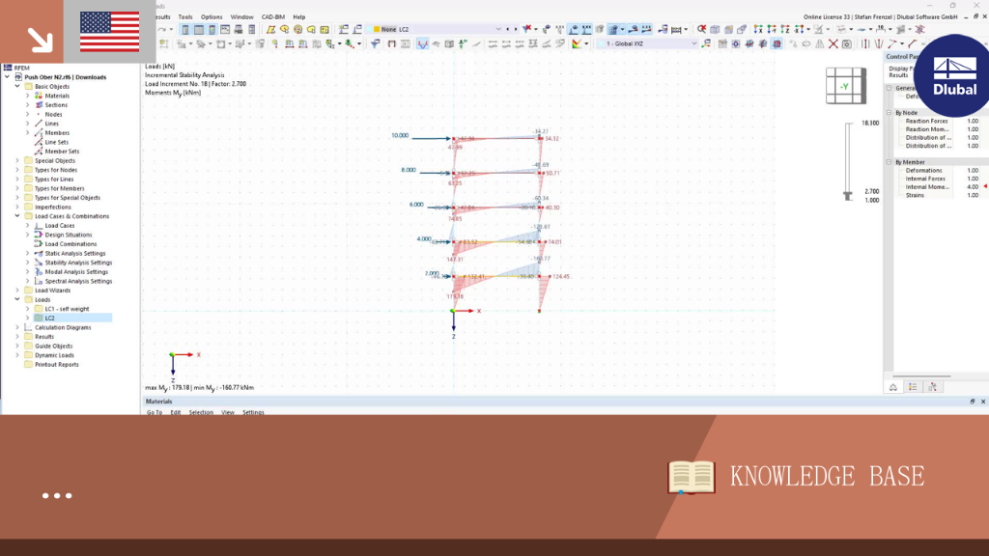Open the 1 - Global XYZ dropdown
Screen dimensions: 989x556
(693, 43)
